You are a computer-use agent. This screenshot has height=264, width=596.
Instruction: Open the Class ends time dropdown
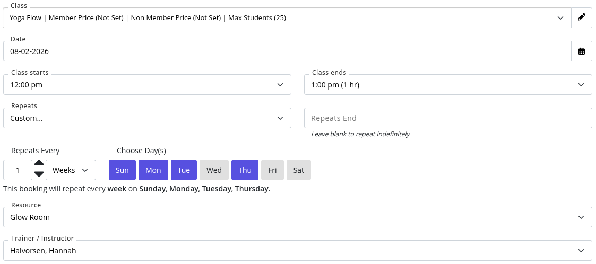tap(448, 84)
